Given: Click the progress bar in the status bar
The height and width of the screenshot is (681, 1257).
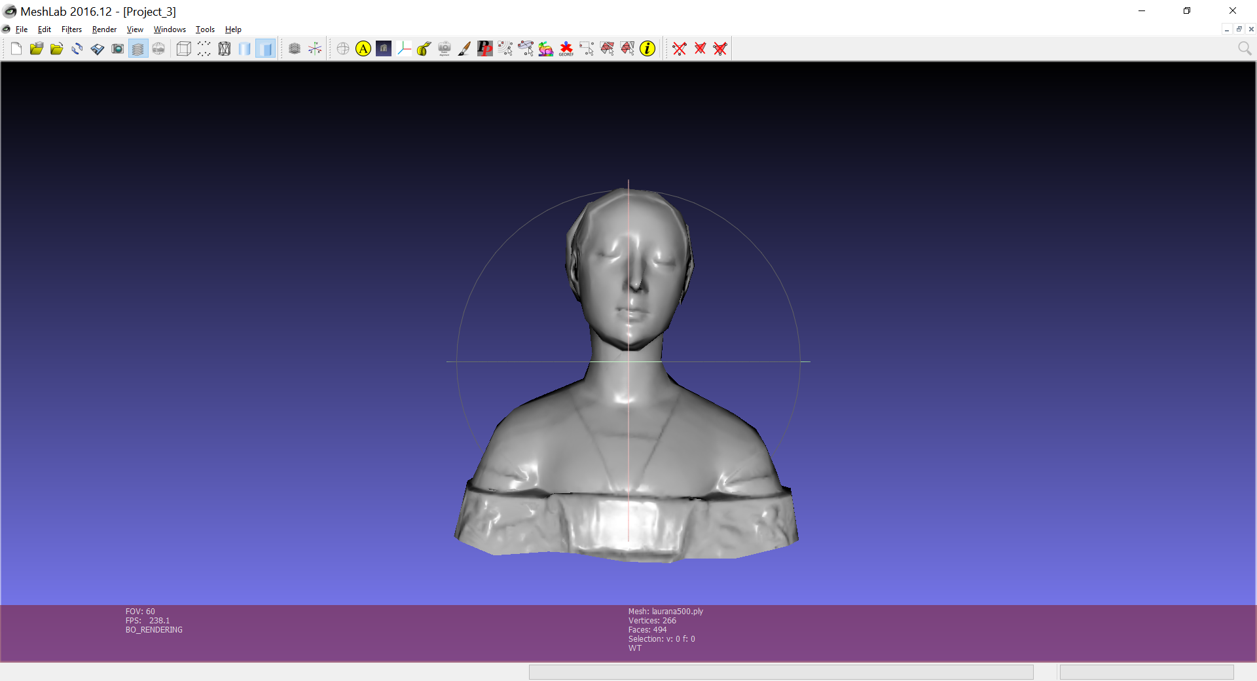Looking at the screenshot, I should pyautogui.click(x=781, y=672).
